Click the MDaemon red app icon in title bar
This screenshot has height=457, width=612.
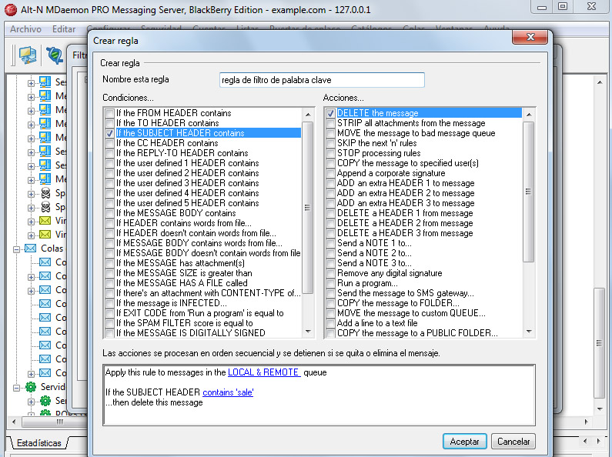[x=11, y=9]
